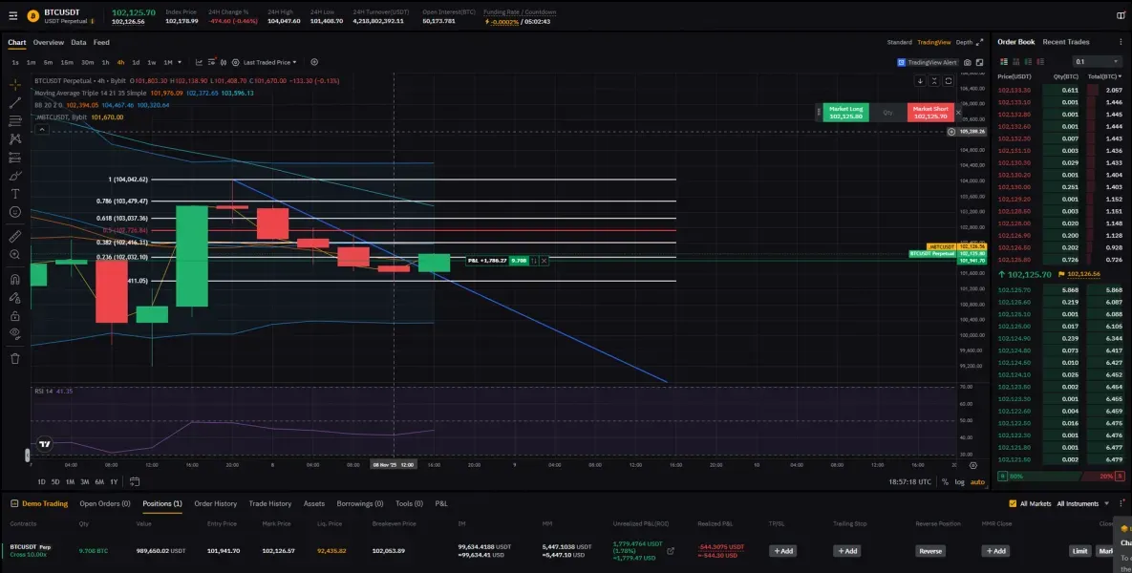Close the position label on chart
1132x573 pixels.
coord(544,261)
